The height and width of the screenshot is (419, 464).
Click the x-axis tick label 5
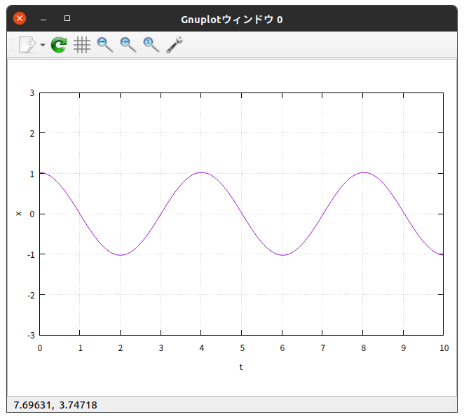(242, 348)
